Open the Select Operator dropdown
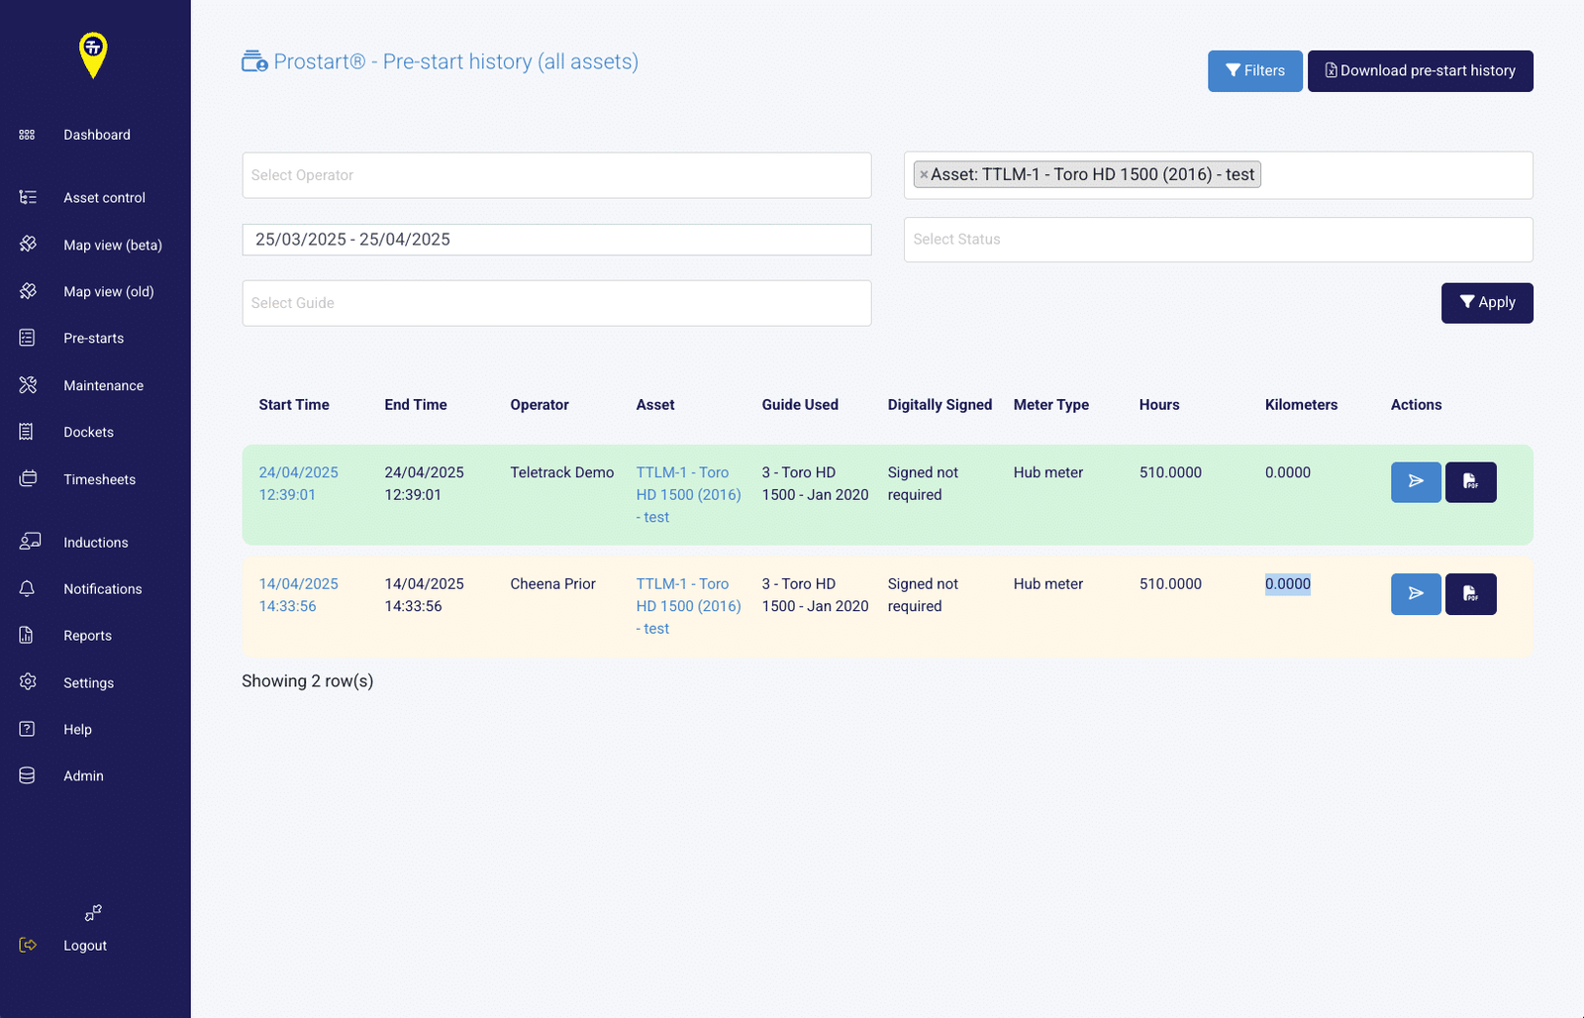This screenshot has width=1584, height=1018. click(556, 175)
